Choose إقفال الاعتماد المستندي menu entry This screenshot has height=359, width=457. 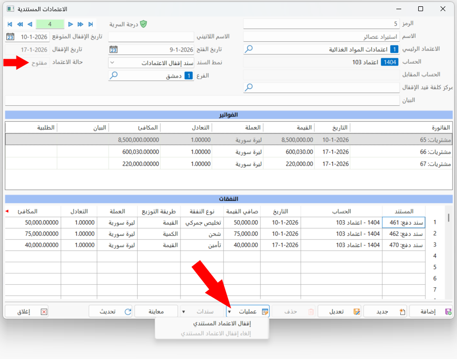[x=222, y=324]
